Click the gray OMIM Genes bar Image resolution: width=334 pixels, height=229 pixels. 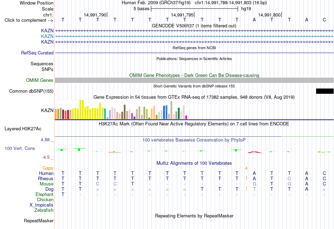(194, 80)
